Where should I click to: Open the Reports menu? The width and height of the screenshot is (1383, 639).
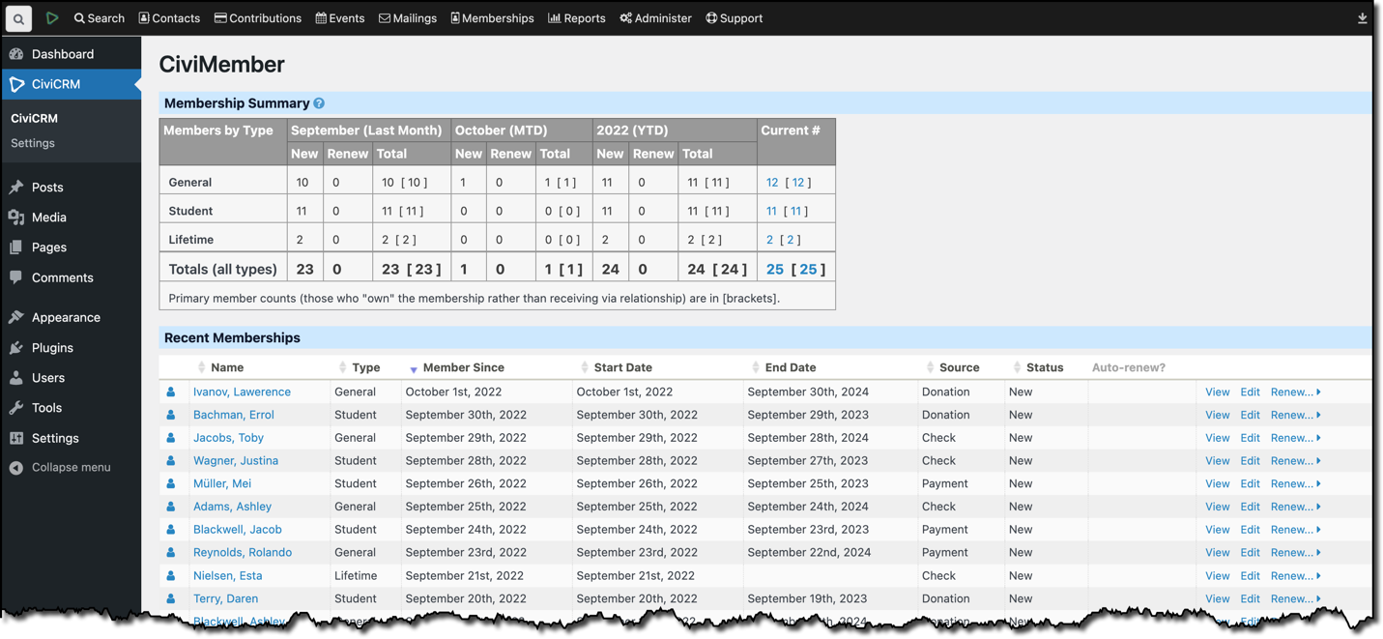pos(577,18)
